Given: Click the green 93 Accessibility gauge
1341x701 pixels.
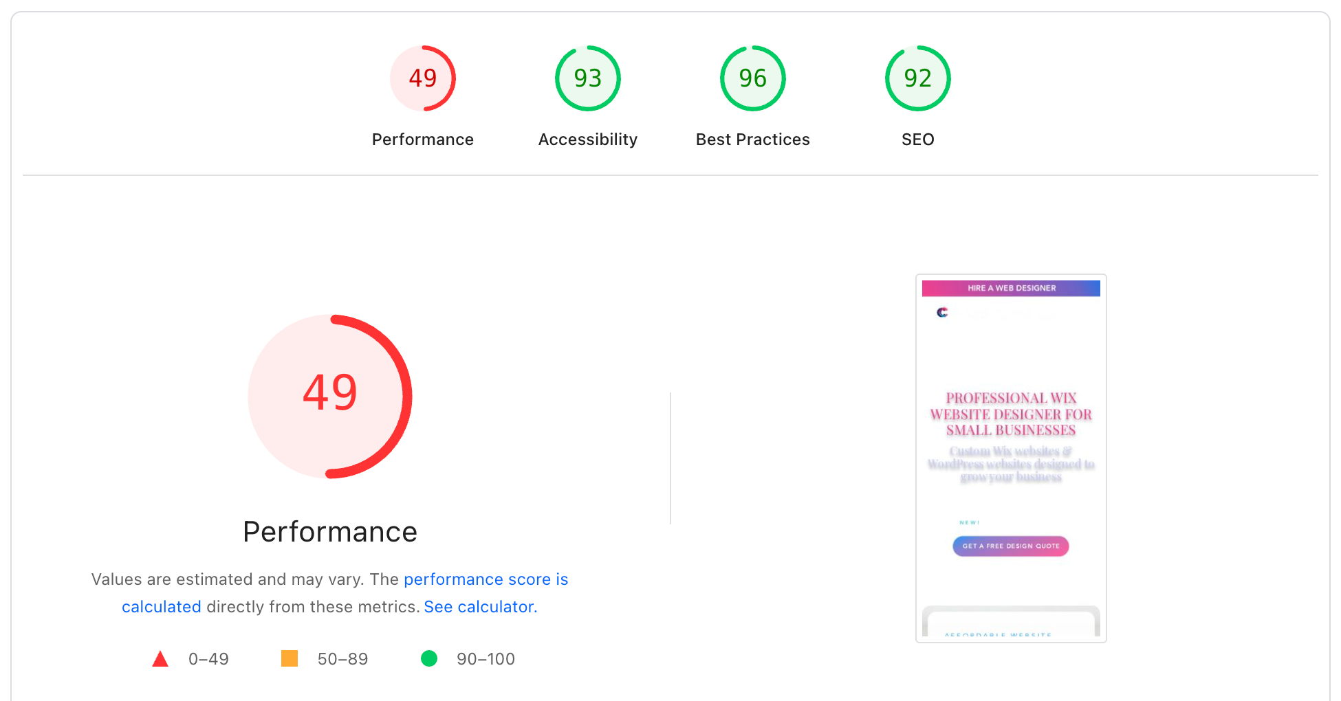Looking at the screenshot, I should pyautogui.click(x=587, y=78).
